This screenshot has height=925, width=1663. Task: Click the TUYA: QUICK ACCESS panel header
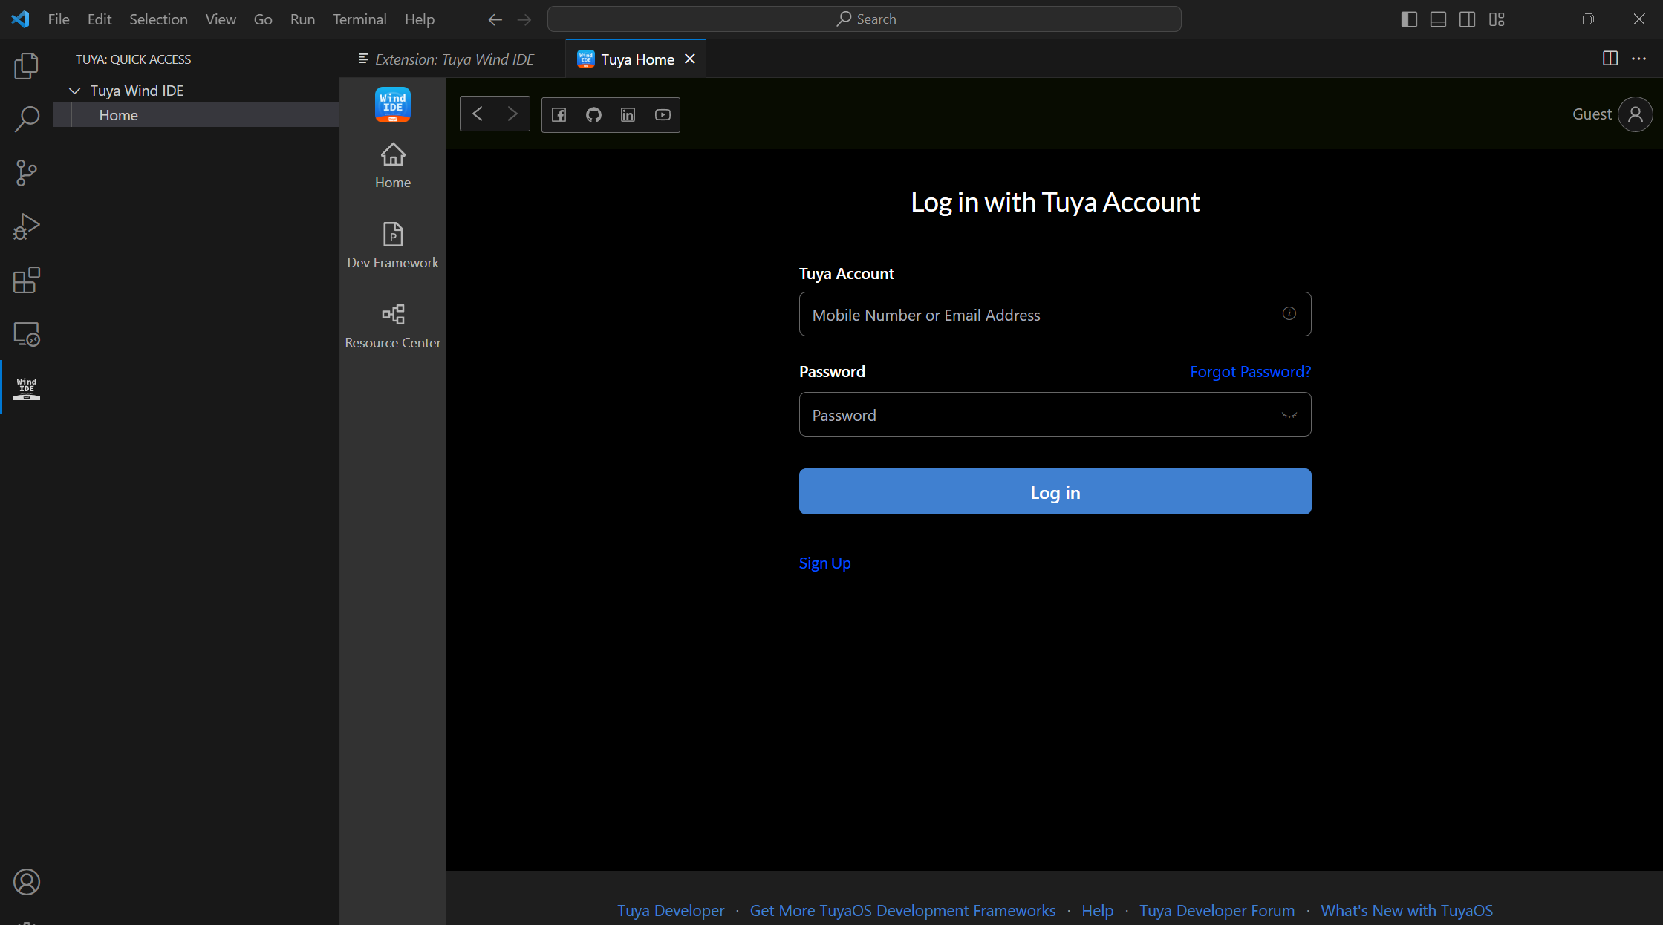(x=133, y=59)
